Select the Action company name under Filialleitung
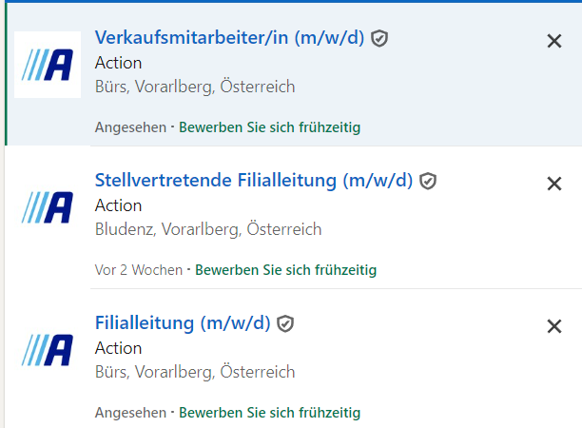This screenshot has height=428, width=582. click(119, 348)
